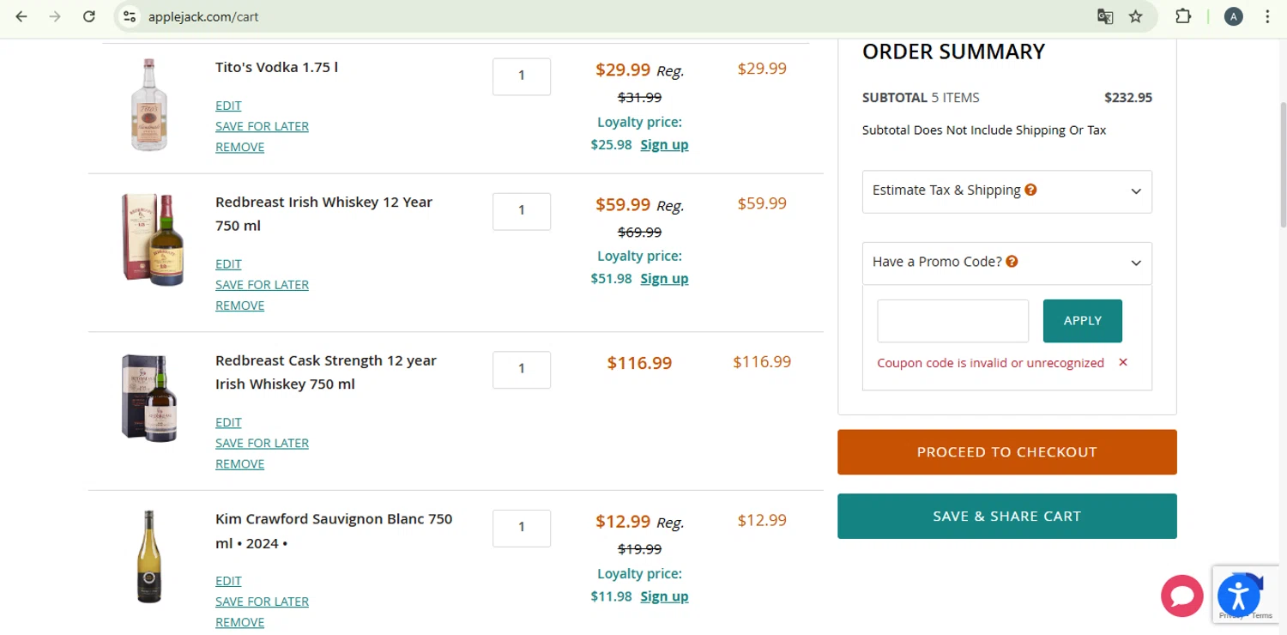
Task: Collapse the Have a Promo Code section
Action: tap(1007, 263)
